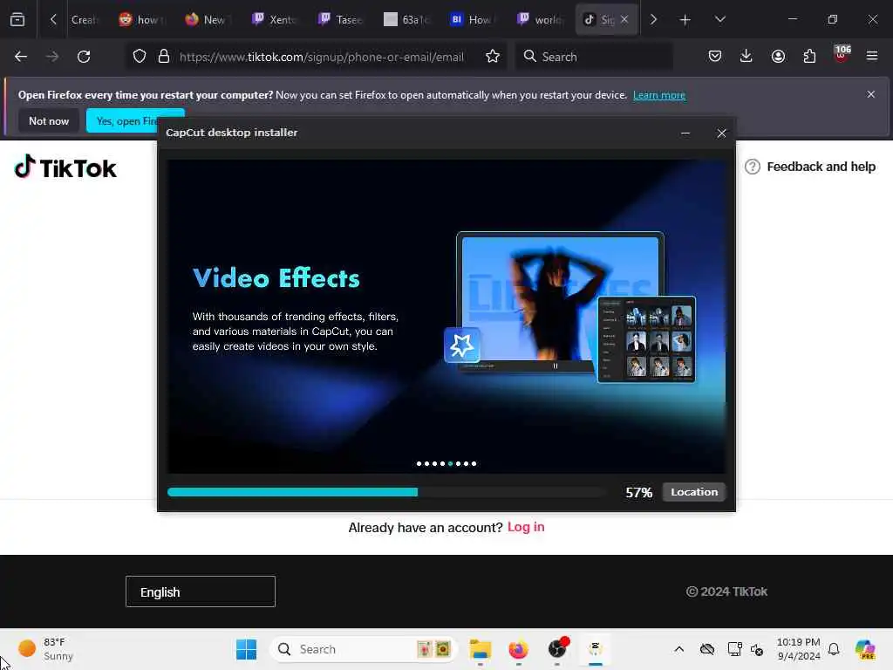The height and width of the screenshot is (670, 893).
Task: Switch to the '63a1c' tab
Action: tap(406, 20)
